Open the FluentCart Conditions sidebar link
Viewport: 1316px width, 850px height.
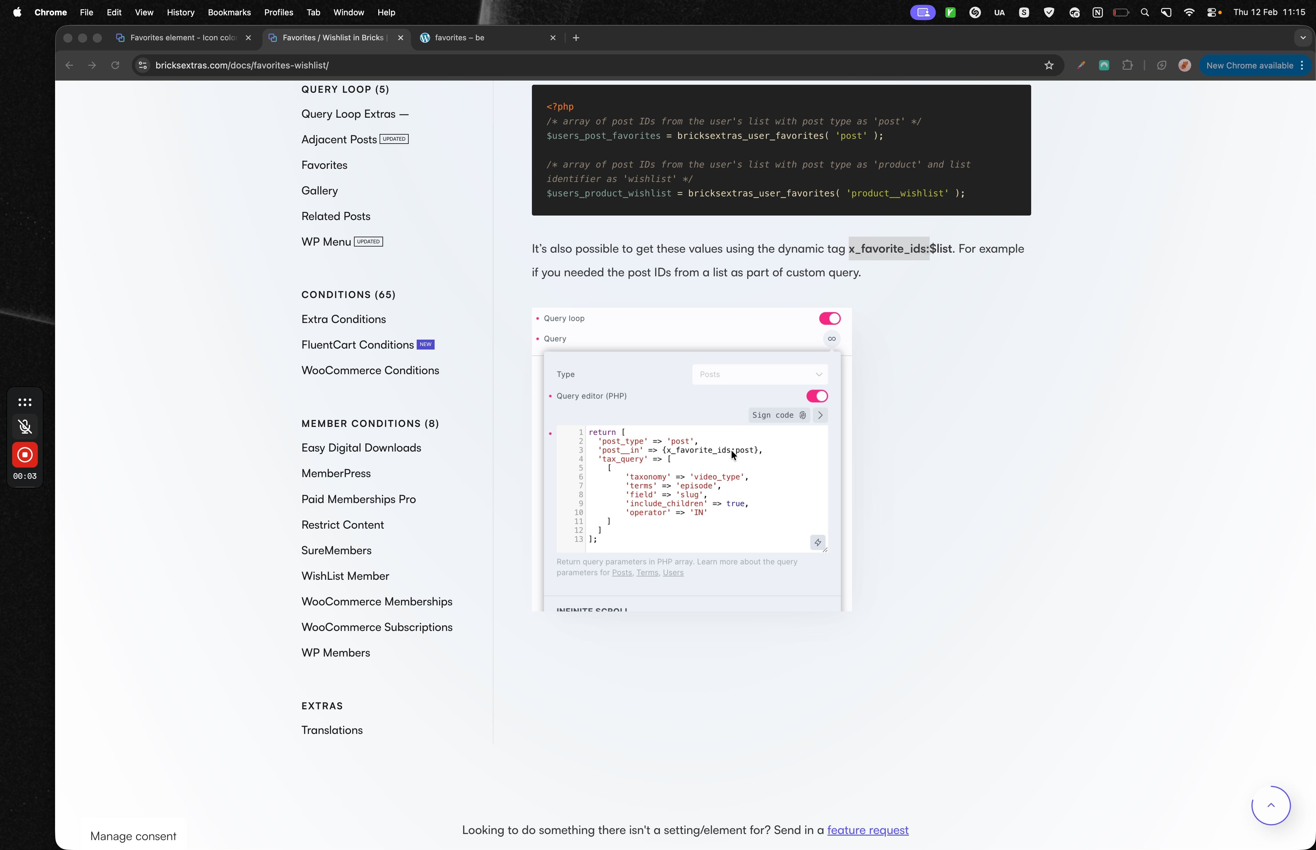coord(357,345)
